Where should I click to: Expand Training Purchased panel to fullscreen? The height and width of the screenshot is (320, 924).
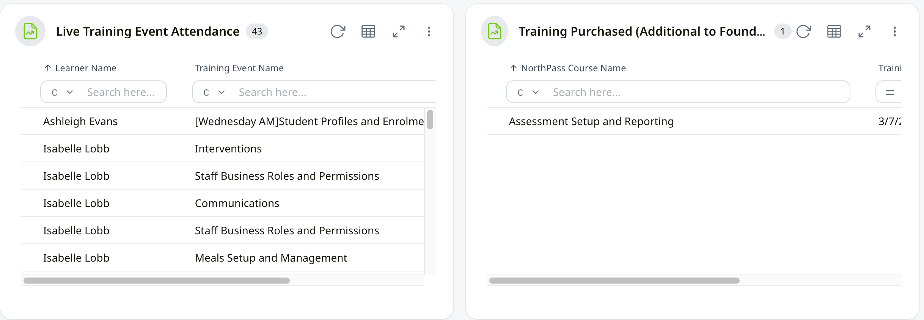coord(864,31)
